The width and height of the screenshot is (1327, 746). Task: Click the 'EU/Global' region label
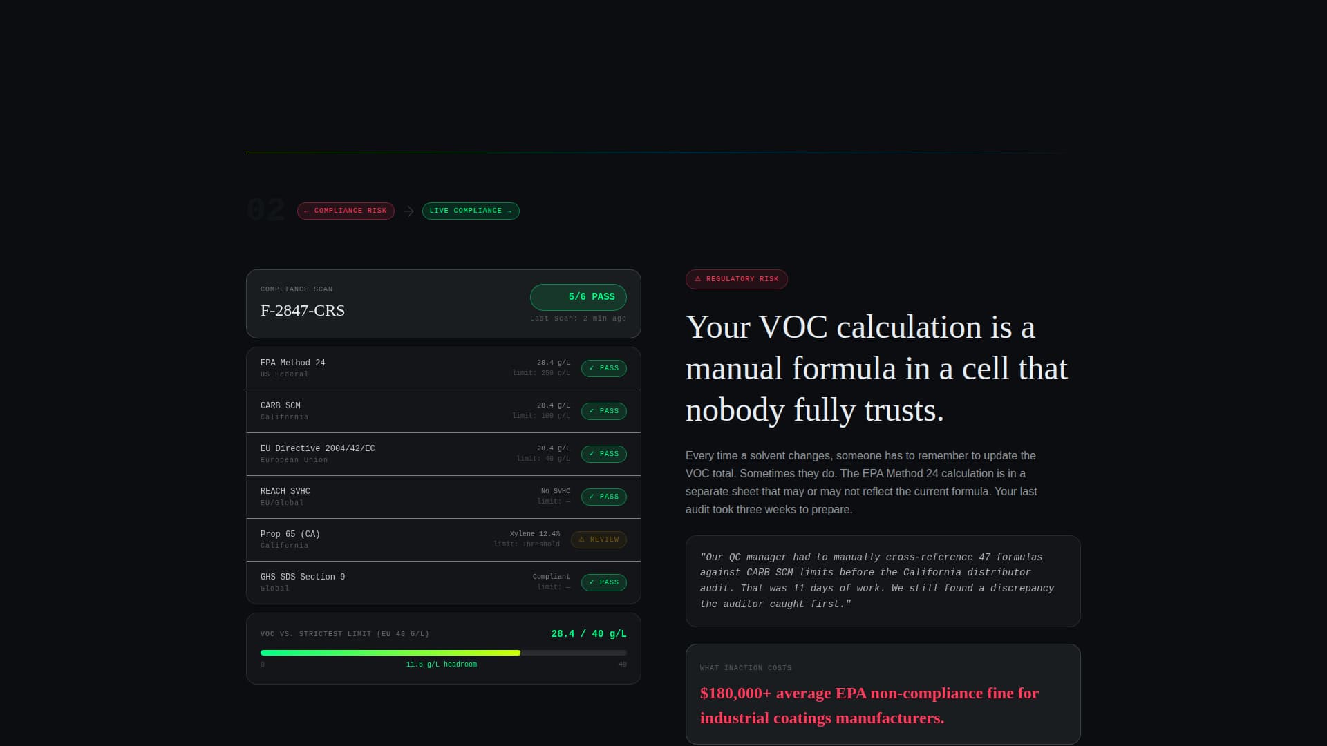click(282, 503)
